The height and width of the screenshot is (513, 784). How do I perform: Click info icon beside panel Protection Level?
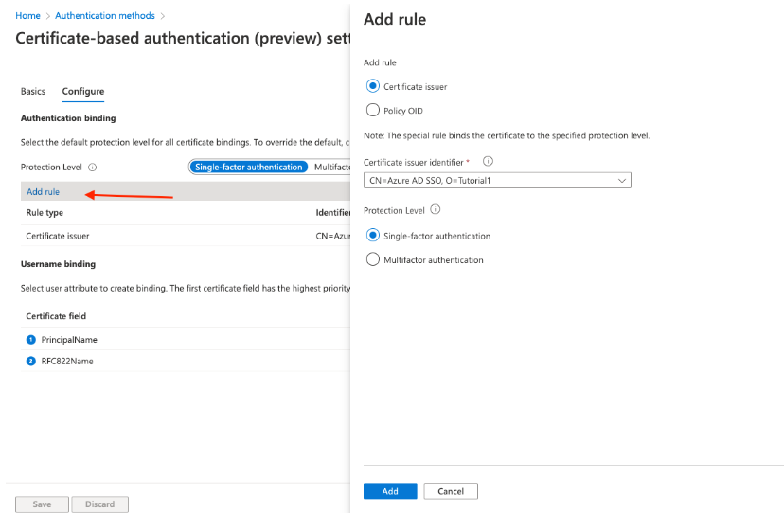(436, 210)
